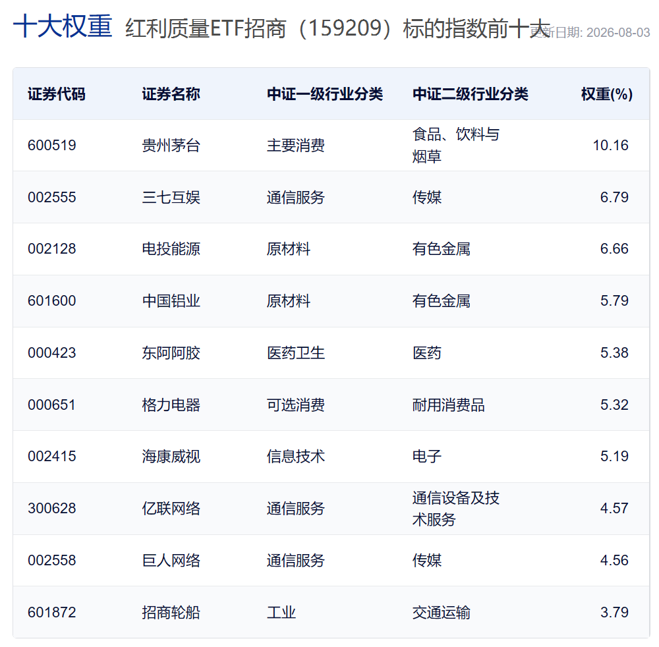Click the 耐用消费品 industry cell
Viewport: 659px width, 647px height.
pos(448,405)
